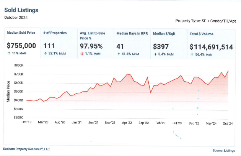
Task: Click the Apr '22 peak on the price line
Action: [x=127, y=74]
